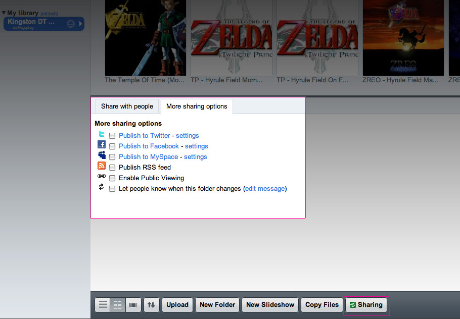Switch to filmstrip view

(x=133, y=305)
